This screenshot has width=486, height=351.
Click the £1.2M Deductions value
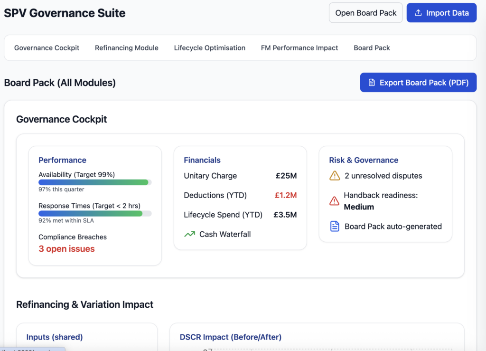pyautogui.click(x=286, y=195)
